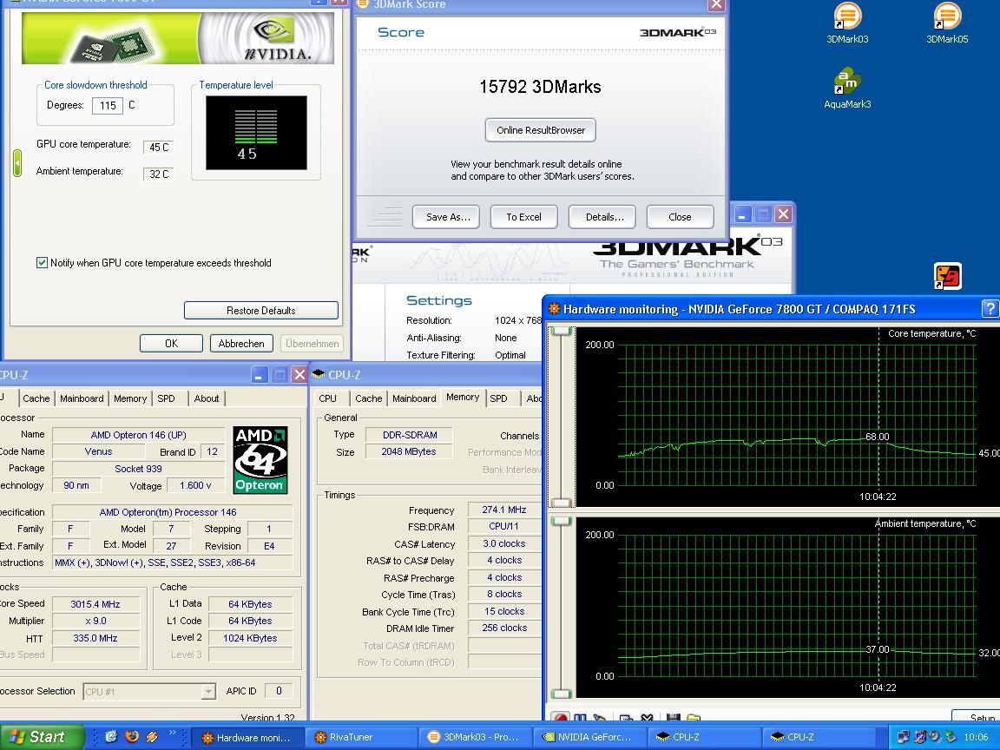Click the taskbar clock
Viewport: 1000px width, 750px height.
(976, 737)
